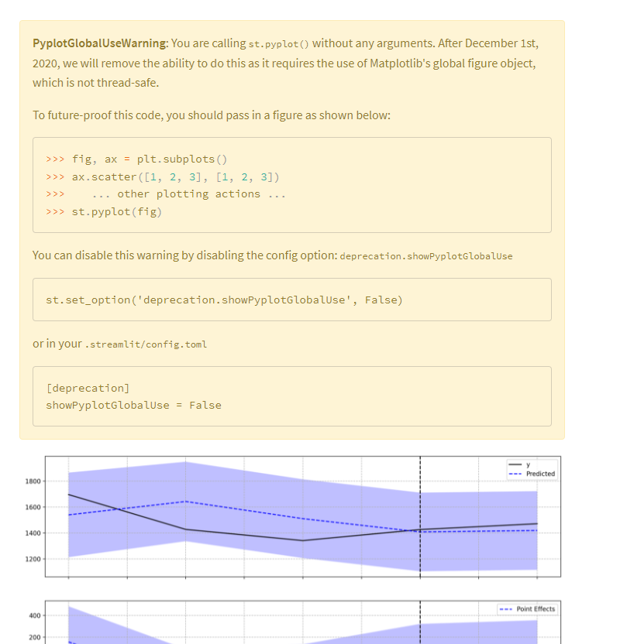The image size is (627, 644).
Task: Click the 'fig, ax = plt.subplots()' code line
Action: pos(136,159)
